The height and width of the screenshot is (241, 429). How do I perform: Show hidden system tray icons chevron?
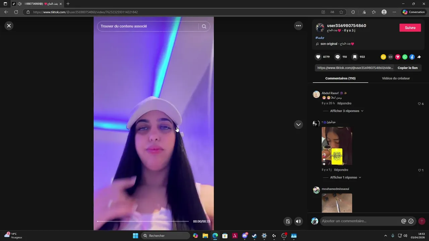[x=385, y=236]
